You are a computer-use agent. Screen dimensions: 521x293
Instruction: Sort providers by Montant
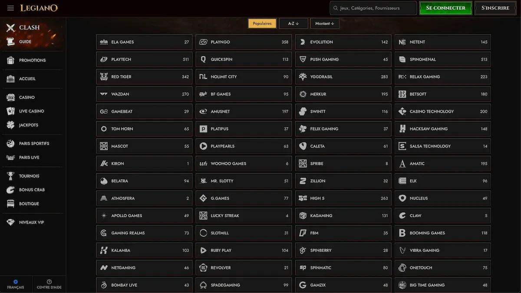[x=325, y=23]
